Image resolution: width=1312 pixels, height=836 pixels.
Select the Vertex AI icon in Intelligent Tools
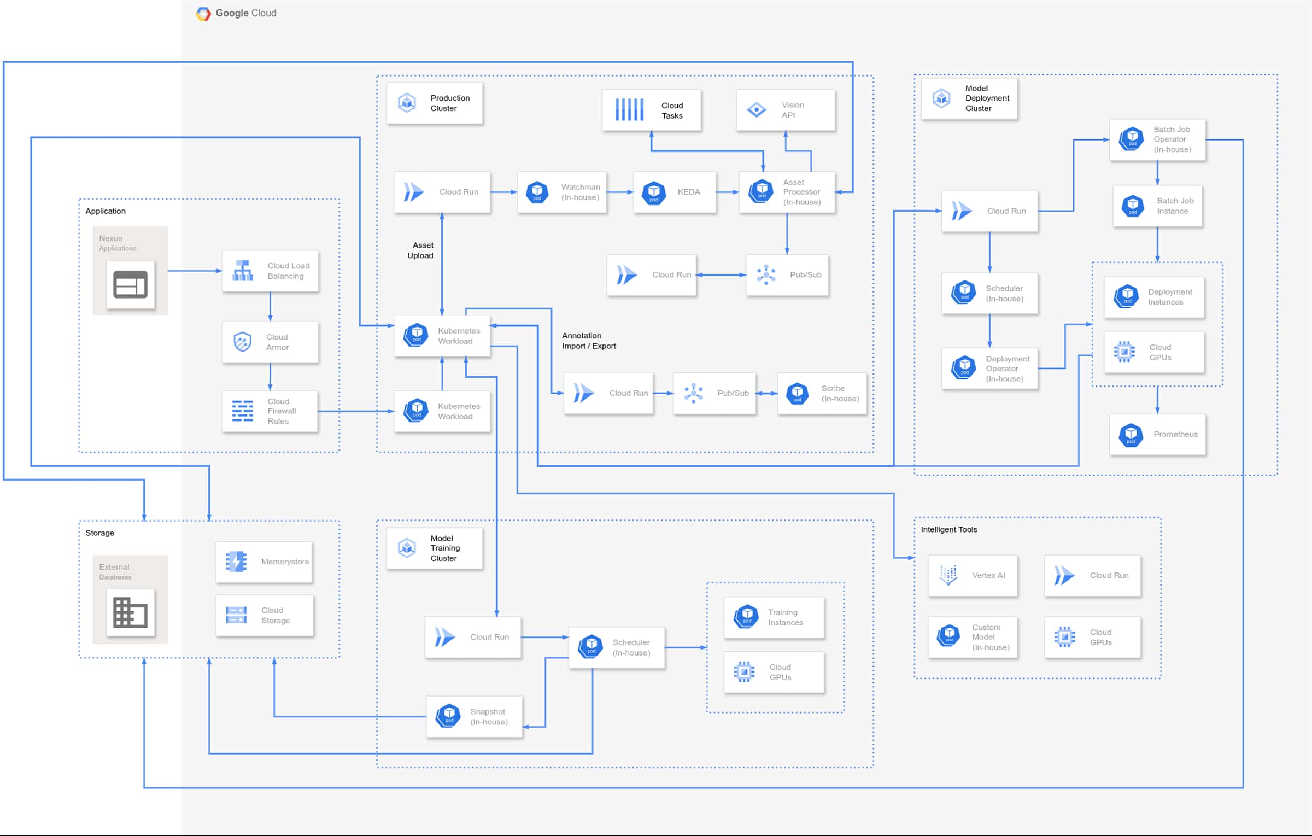click(950, 575)
